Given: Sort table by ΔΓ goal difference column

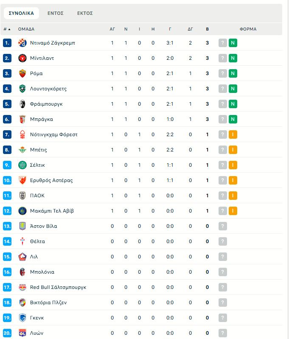Looking at the screenshot, I should (191, 29).
